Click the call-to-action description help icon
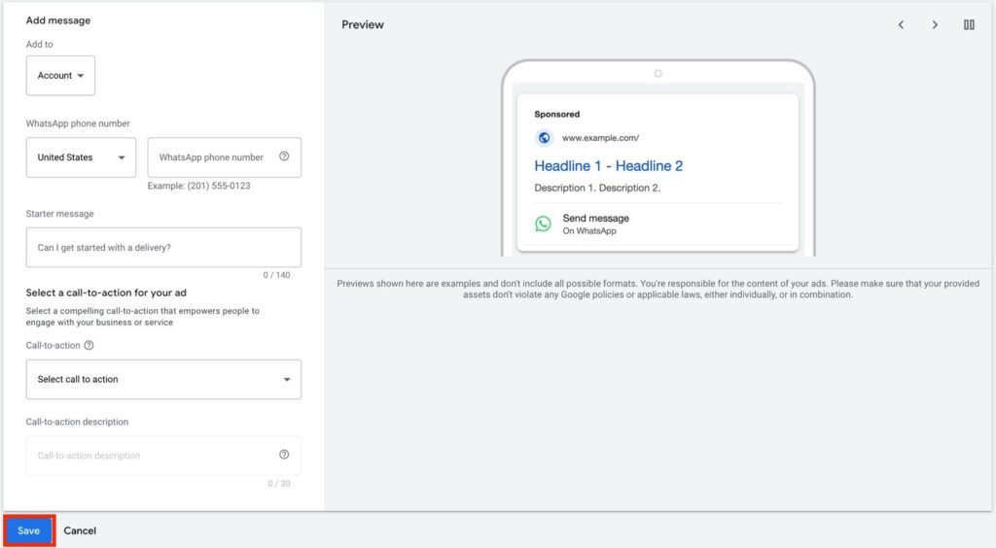996x548 pixels. pyautogui.click(x=284, y=455)
